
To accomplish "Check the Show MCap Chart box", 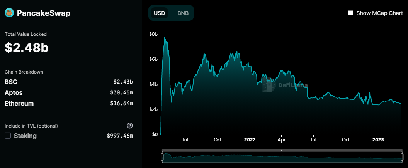I will (x=351, y=13).
